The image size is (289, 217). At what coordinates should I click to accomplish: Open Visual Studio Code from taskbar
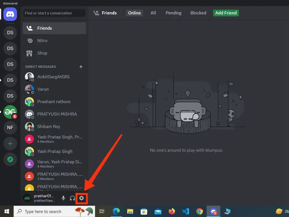[186, 211]
